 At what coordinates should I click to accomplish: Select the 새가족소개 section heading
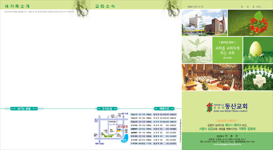(x=17, y=6)
